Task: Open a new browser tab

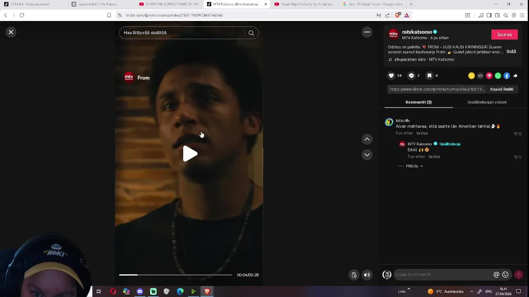Action: (x=411, y=4)
